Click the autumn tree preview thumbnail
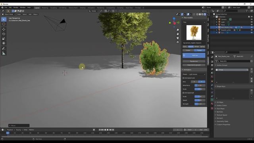Screen dimensions: 254x143 (194, 33)
